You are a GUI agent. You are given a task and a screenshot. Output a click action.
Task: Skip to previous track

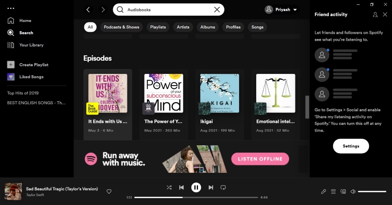181,187
